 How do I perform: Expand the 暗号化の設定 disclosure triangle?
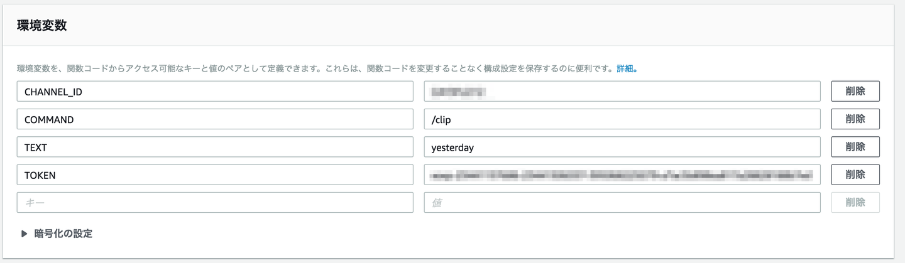[25, 233]
